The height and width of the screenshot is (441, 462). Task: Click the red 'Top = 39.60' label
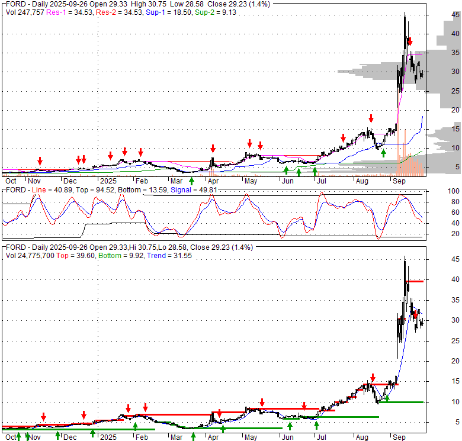point(75,256)
